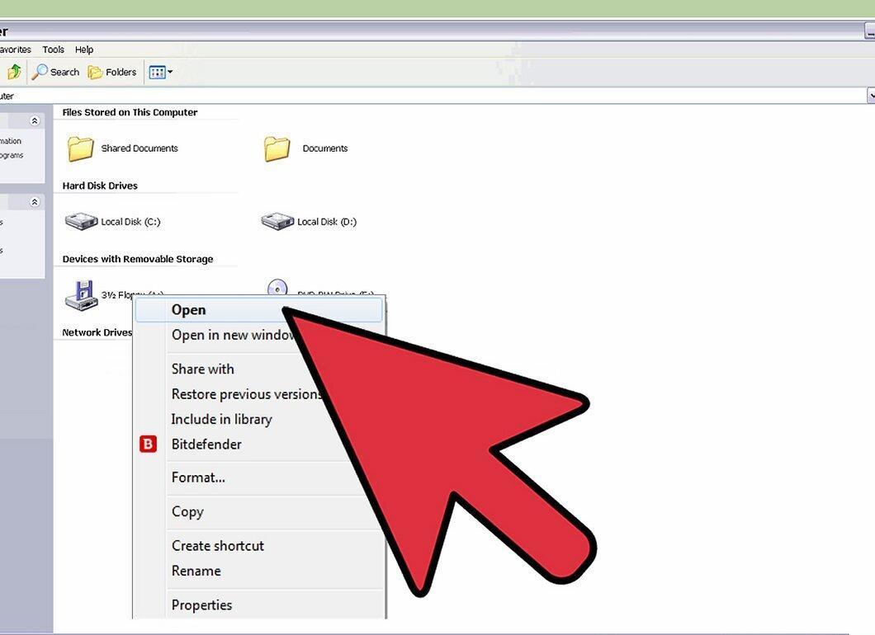This screenshot has height=635, width=875.
Task: Choose Open in the context menu
Action: click(x=259, y=310)
